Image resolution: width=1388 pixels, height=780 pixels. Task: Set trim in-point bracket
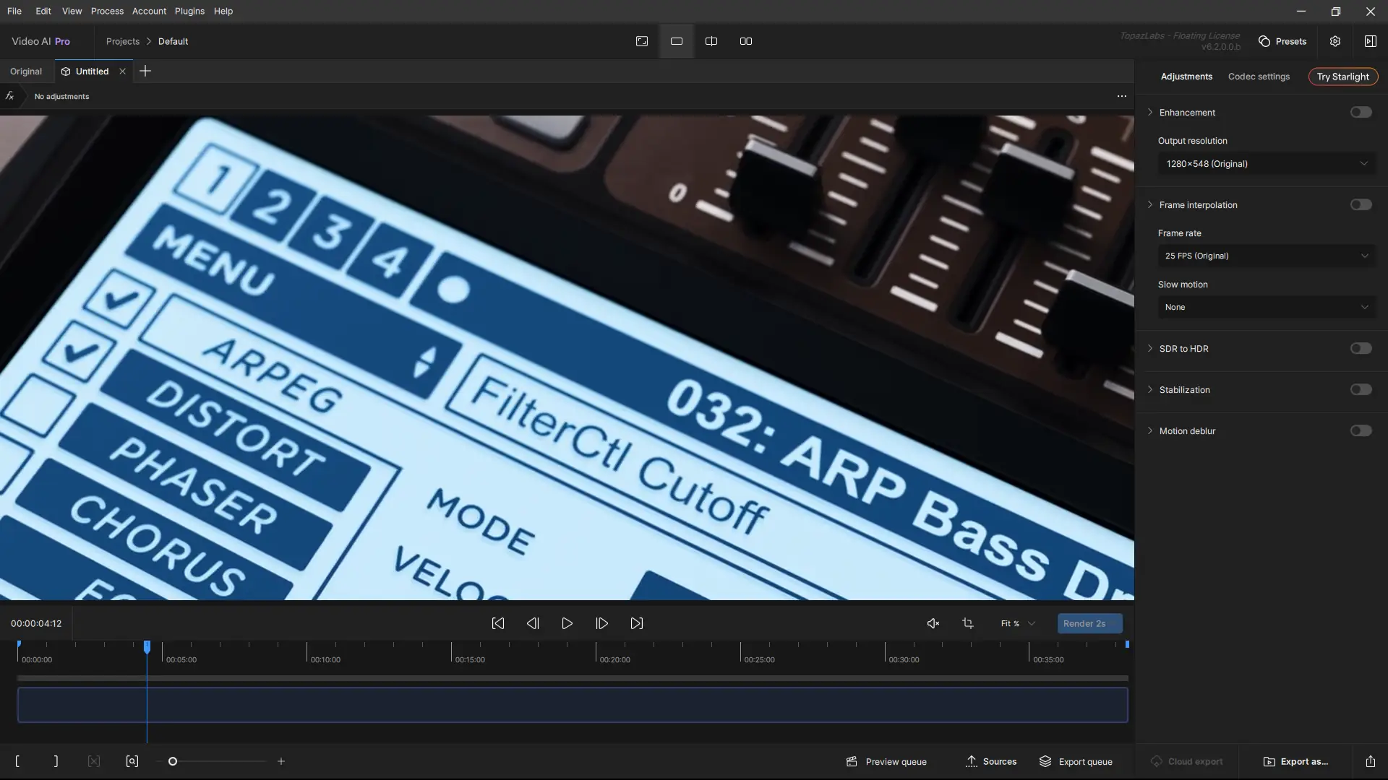17,761
